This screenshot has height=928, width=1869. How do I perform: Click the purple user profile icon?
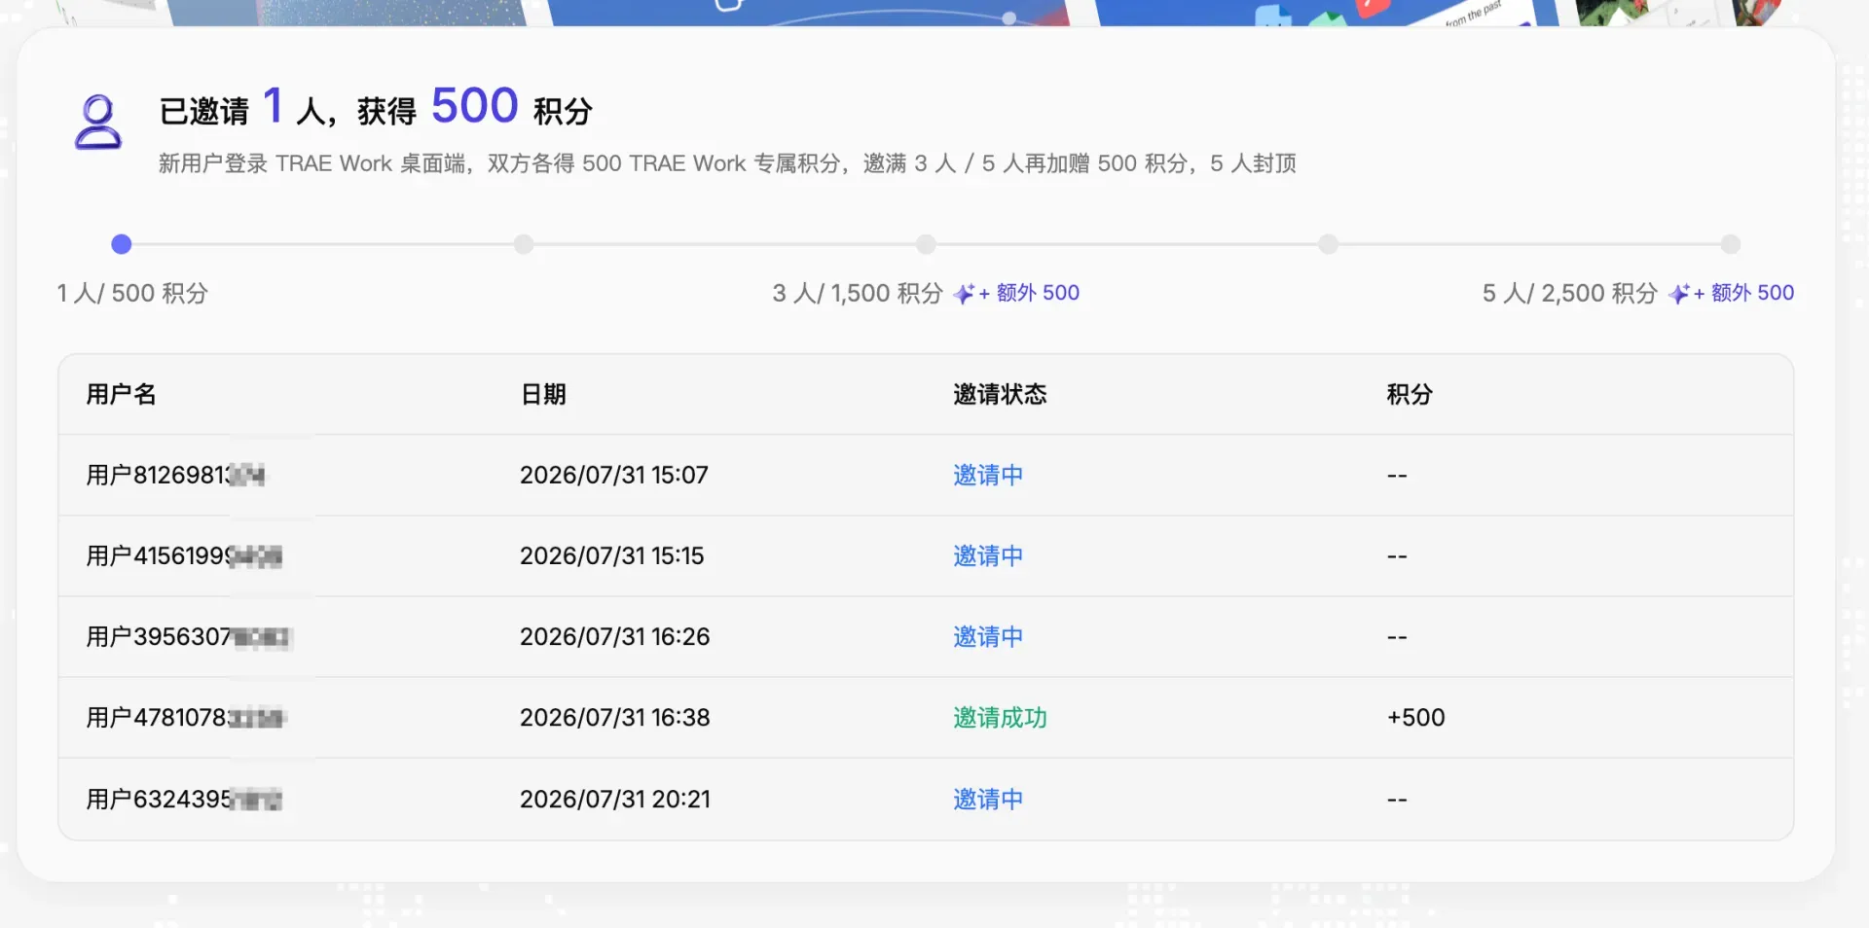(x=98, y=122)
